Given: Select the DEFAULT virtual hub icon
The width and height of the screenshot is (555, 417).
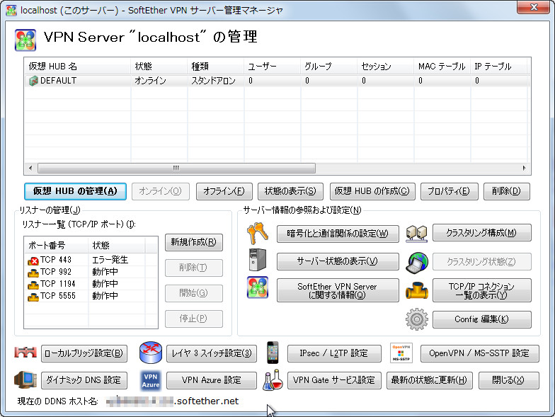Looking at the screenshot, I should [x=33, y=81].
